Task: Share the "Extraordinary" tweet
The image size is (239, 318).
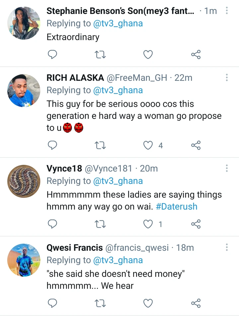Action: tap(196, 54)
